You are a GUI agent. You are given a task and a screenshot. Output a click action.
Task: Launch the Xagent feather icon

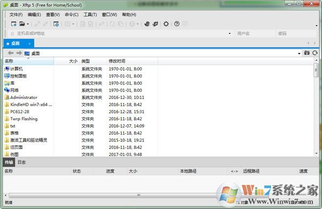coord(156,24)
